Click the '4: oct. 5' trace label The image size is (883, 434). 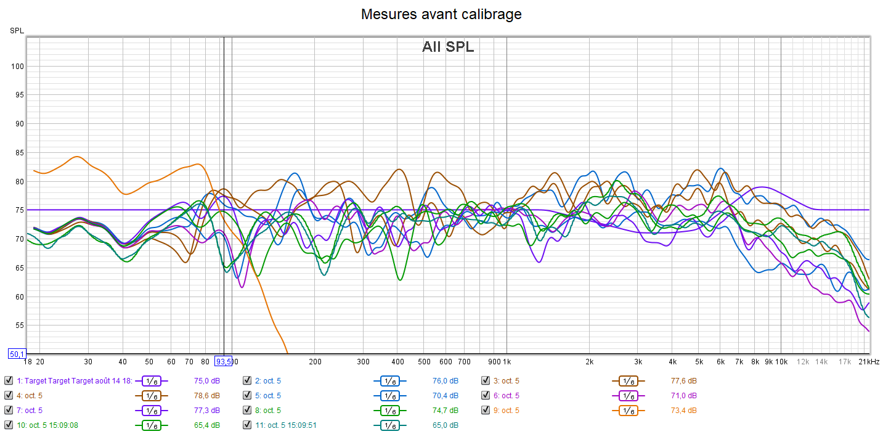[x=30, y=395]
